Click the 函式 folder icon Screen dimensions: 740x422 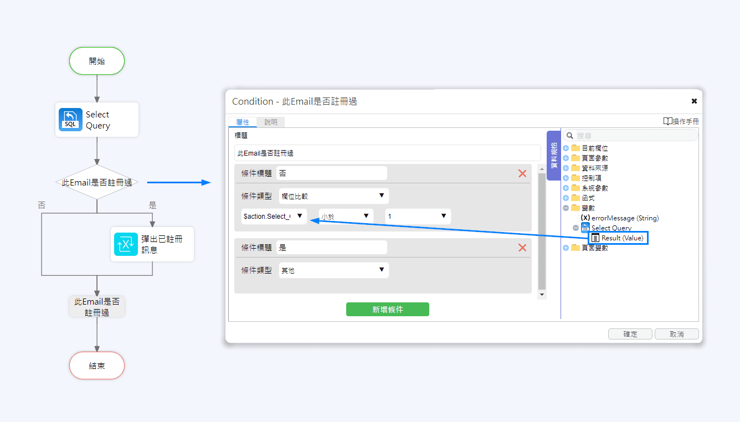575,198
